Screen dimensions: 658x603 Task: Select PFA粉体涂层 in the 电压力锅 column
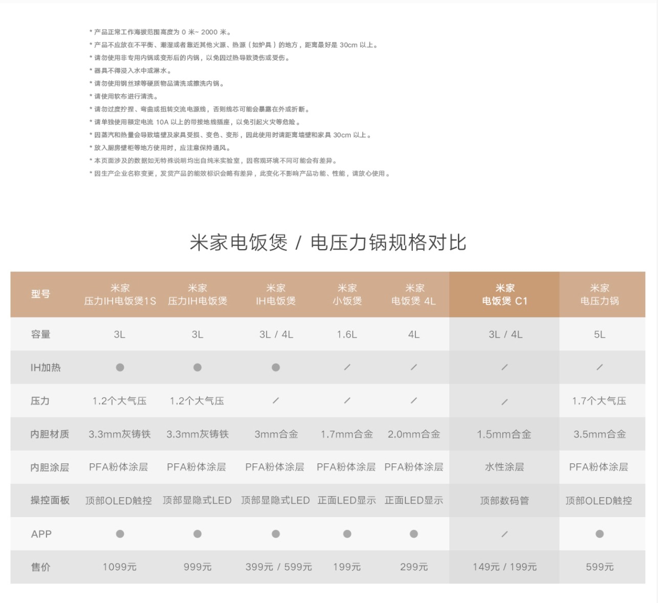(599, 467)
